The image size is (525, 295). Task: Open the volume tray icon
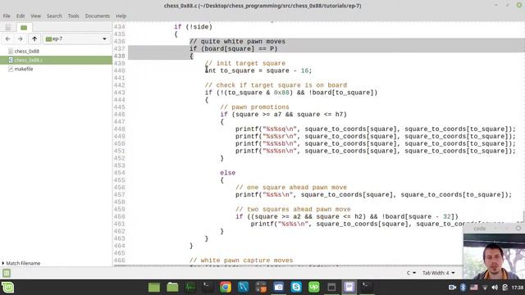[495, 288]
